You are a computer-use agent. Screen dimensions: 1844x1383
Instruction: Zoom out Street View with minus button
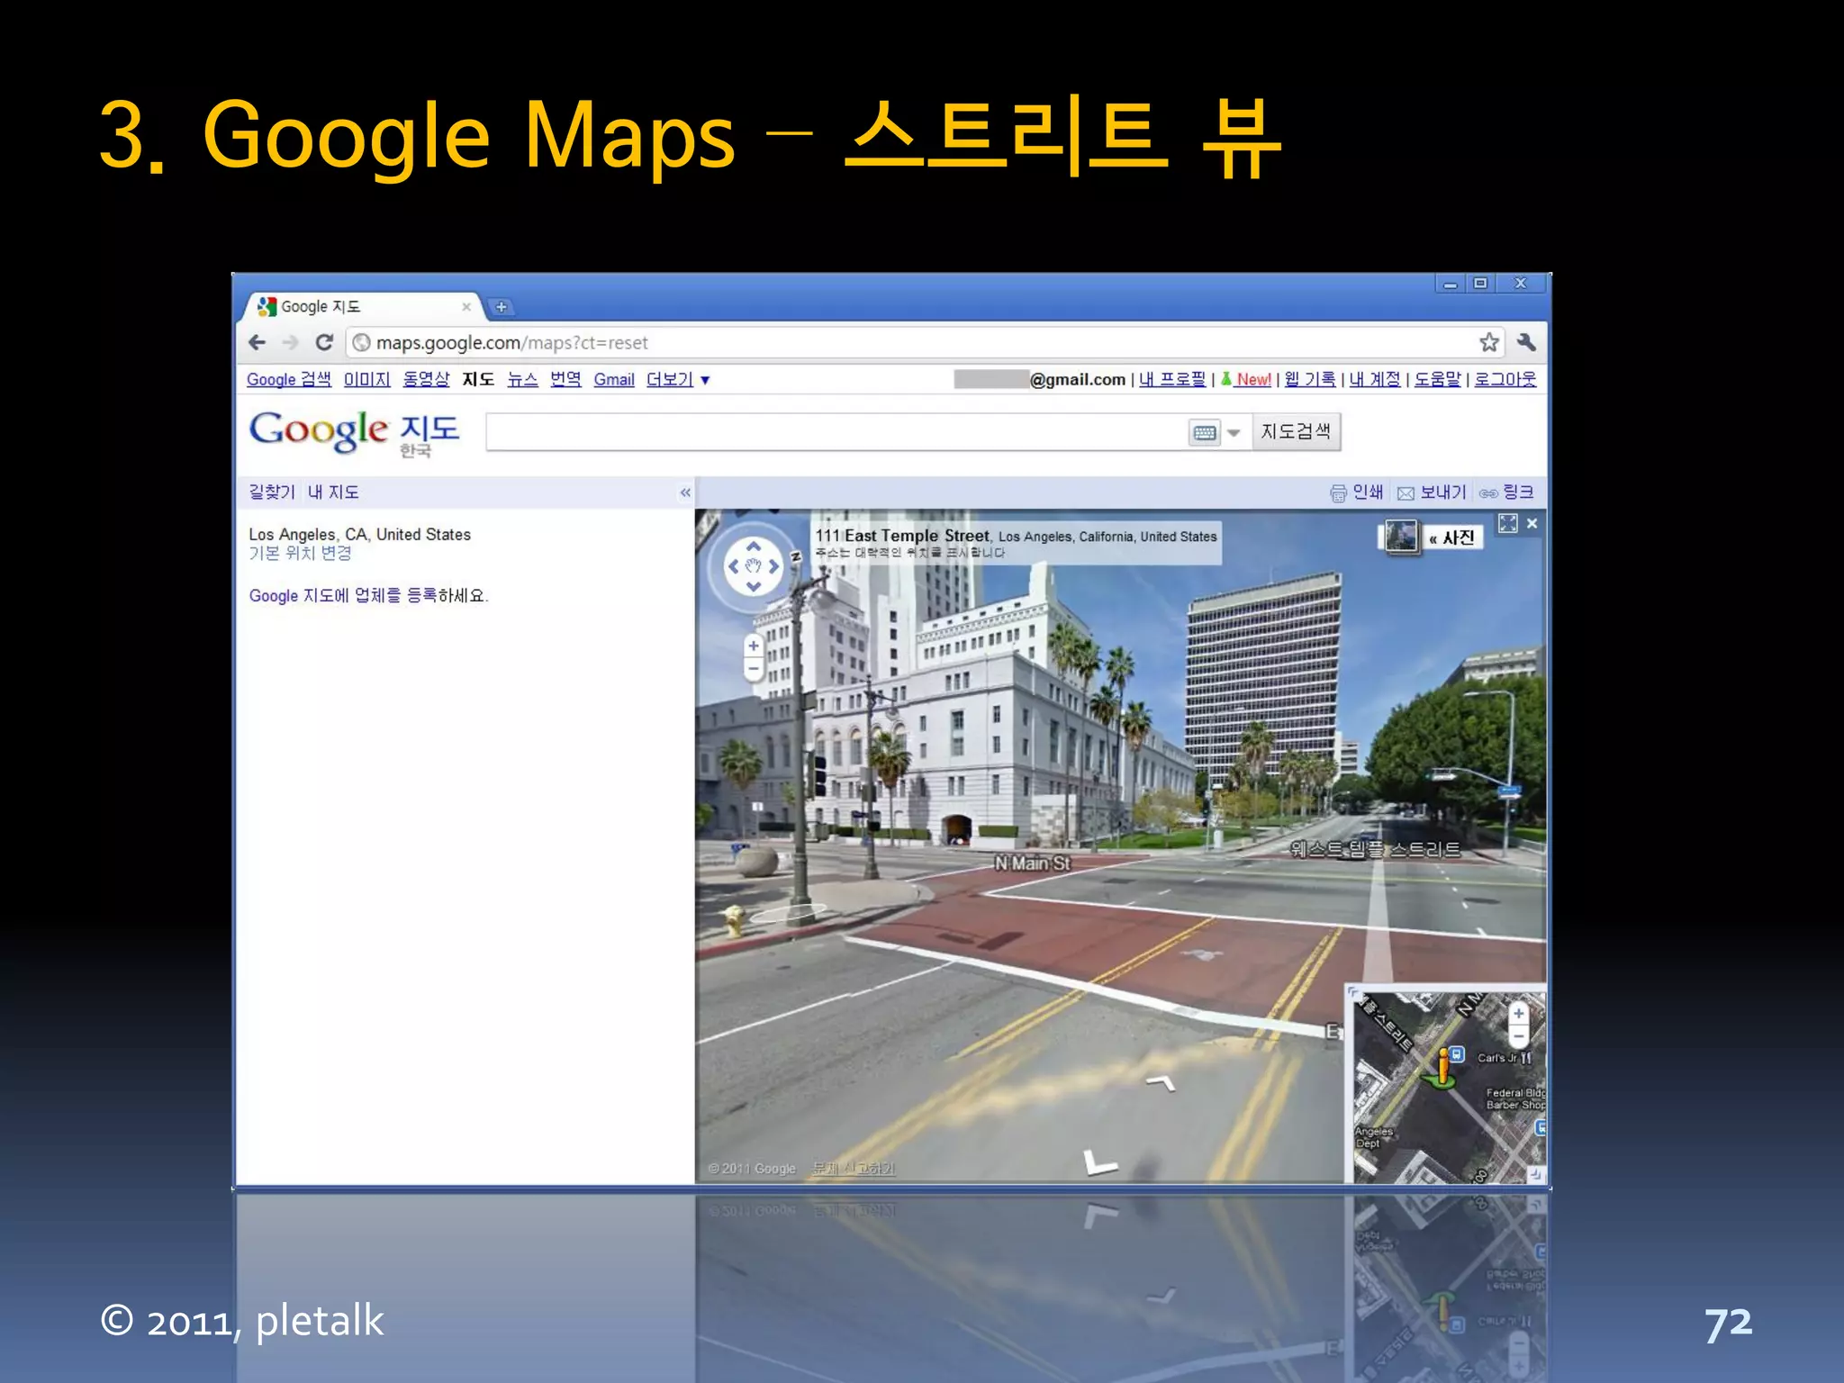(754, 669)
